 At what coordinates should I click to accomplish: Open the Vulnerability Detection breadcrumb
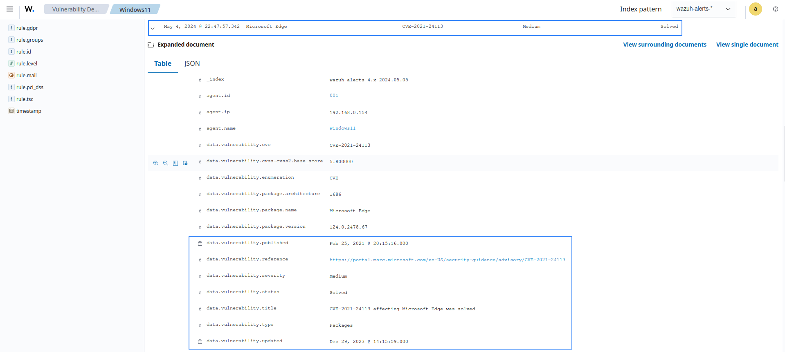[x=76, y=9]
